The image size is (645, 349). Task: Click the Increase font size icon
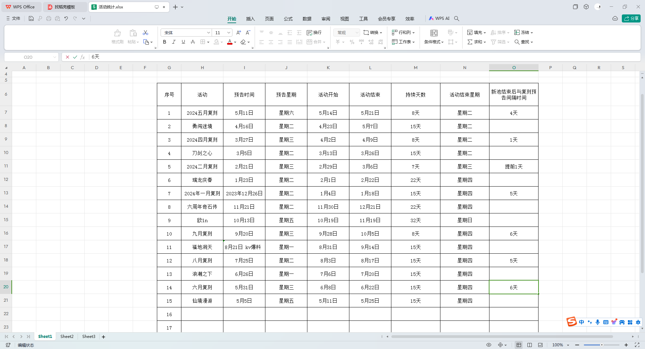coord(239,33)
